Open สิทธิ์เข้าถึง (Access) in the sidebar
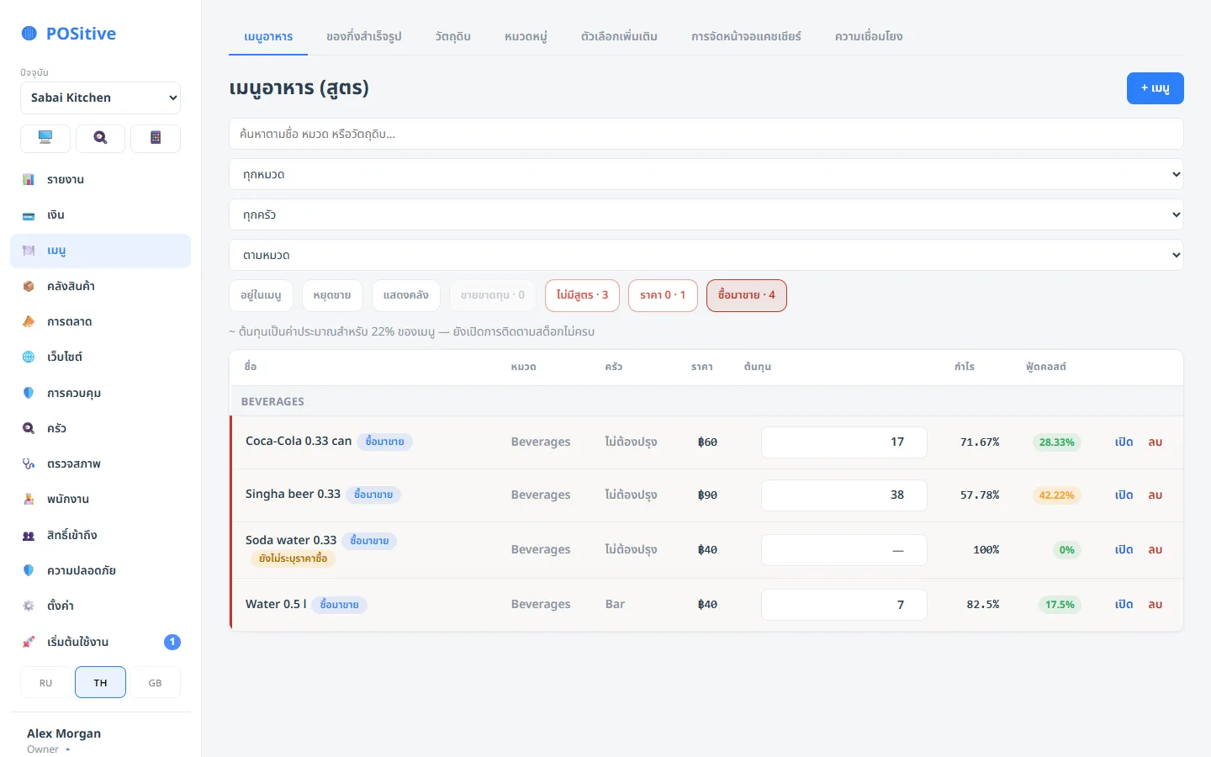 coord(101,535)
